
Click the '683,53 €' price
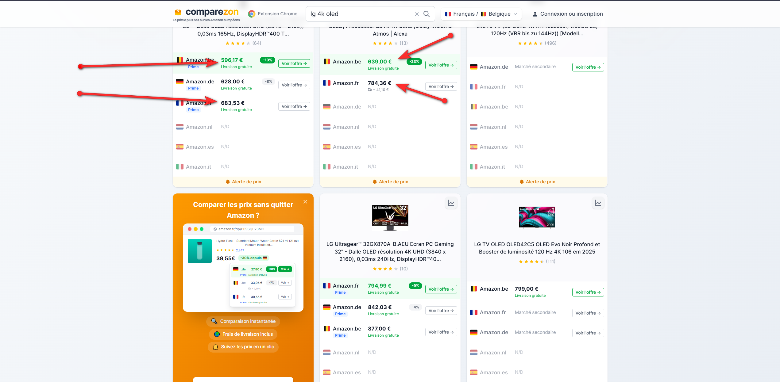pyautogui.click(x=233, y=103)
